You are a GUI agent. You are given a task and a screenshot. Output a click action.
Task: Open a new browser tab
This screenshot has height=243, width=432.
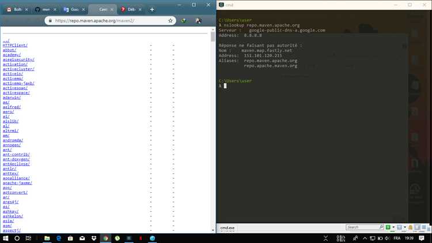pyautogui.click(x=152, y=9)
